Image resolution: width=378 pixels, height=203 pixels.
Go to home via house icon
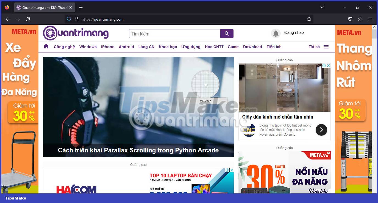point(46,46)
